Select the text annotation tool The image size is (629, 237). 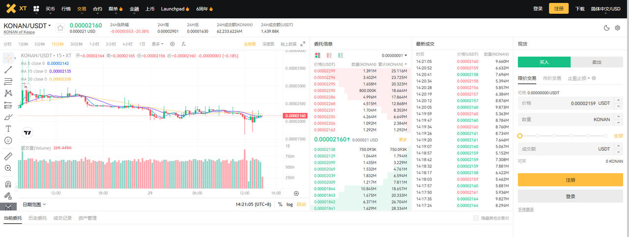pyautogui.click(x=8, y=129)
